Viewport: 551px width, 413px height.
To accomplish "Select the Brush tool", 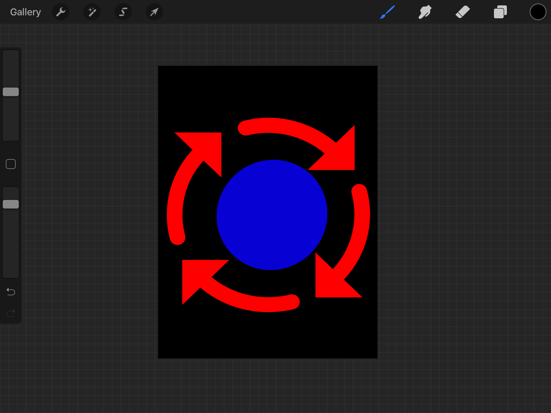I will click(387, 12).
